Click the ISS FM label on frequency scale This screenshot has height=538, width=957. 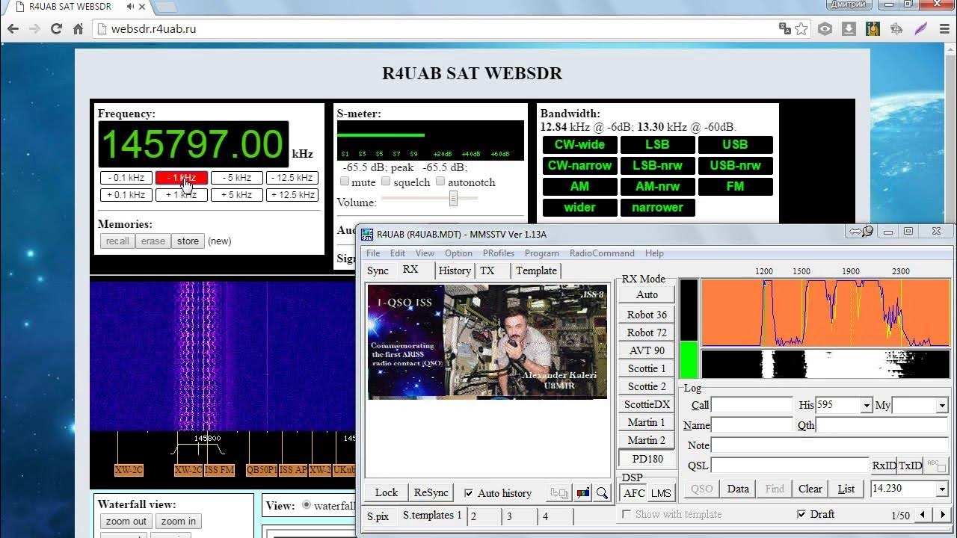pos(219,470)
